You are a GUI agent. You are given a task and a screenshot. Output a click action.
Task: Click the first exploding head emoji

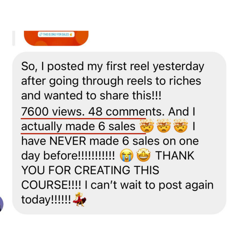tap(147, 126)
